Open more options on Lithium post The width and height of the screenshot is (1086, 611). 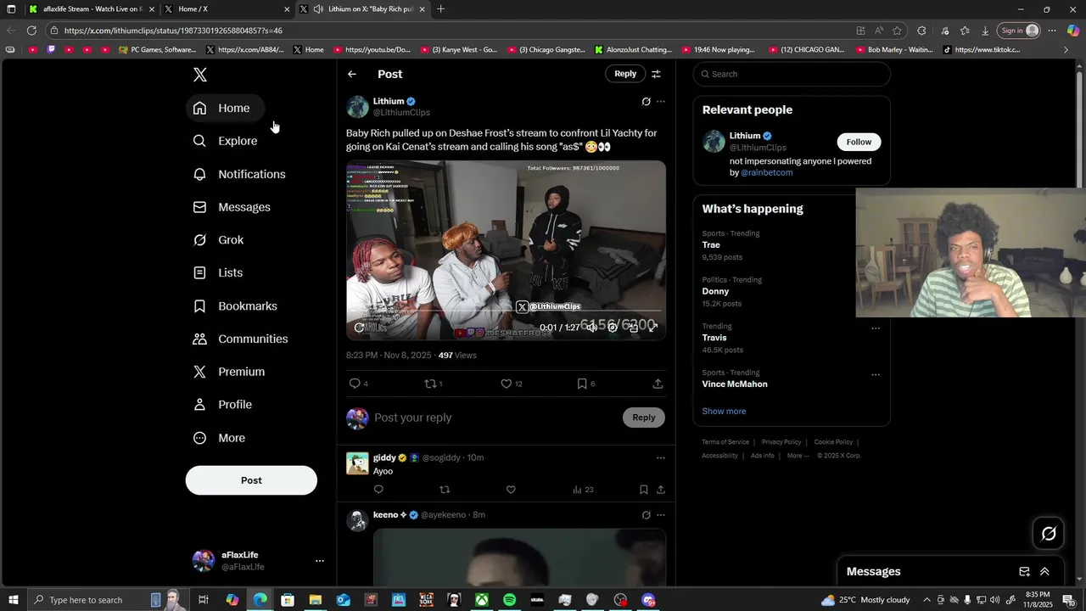point(661,102)
